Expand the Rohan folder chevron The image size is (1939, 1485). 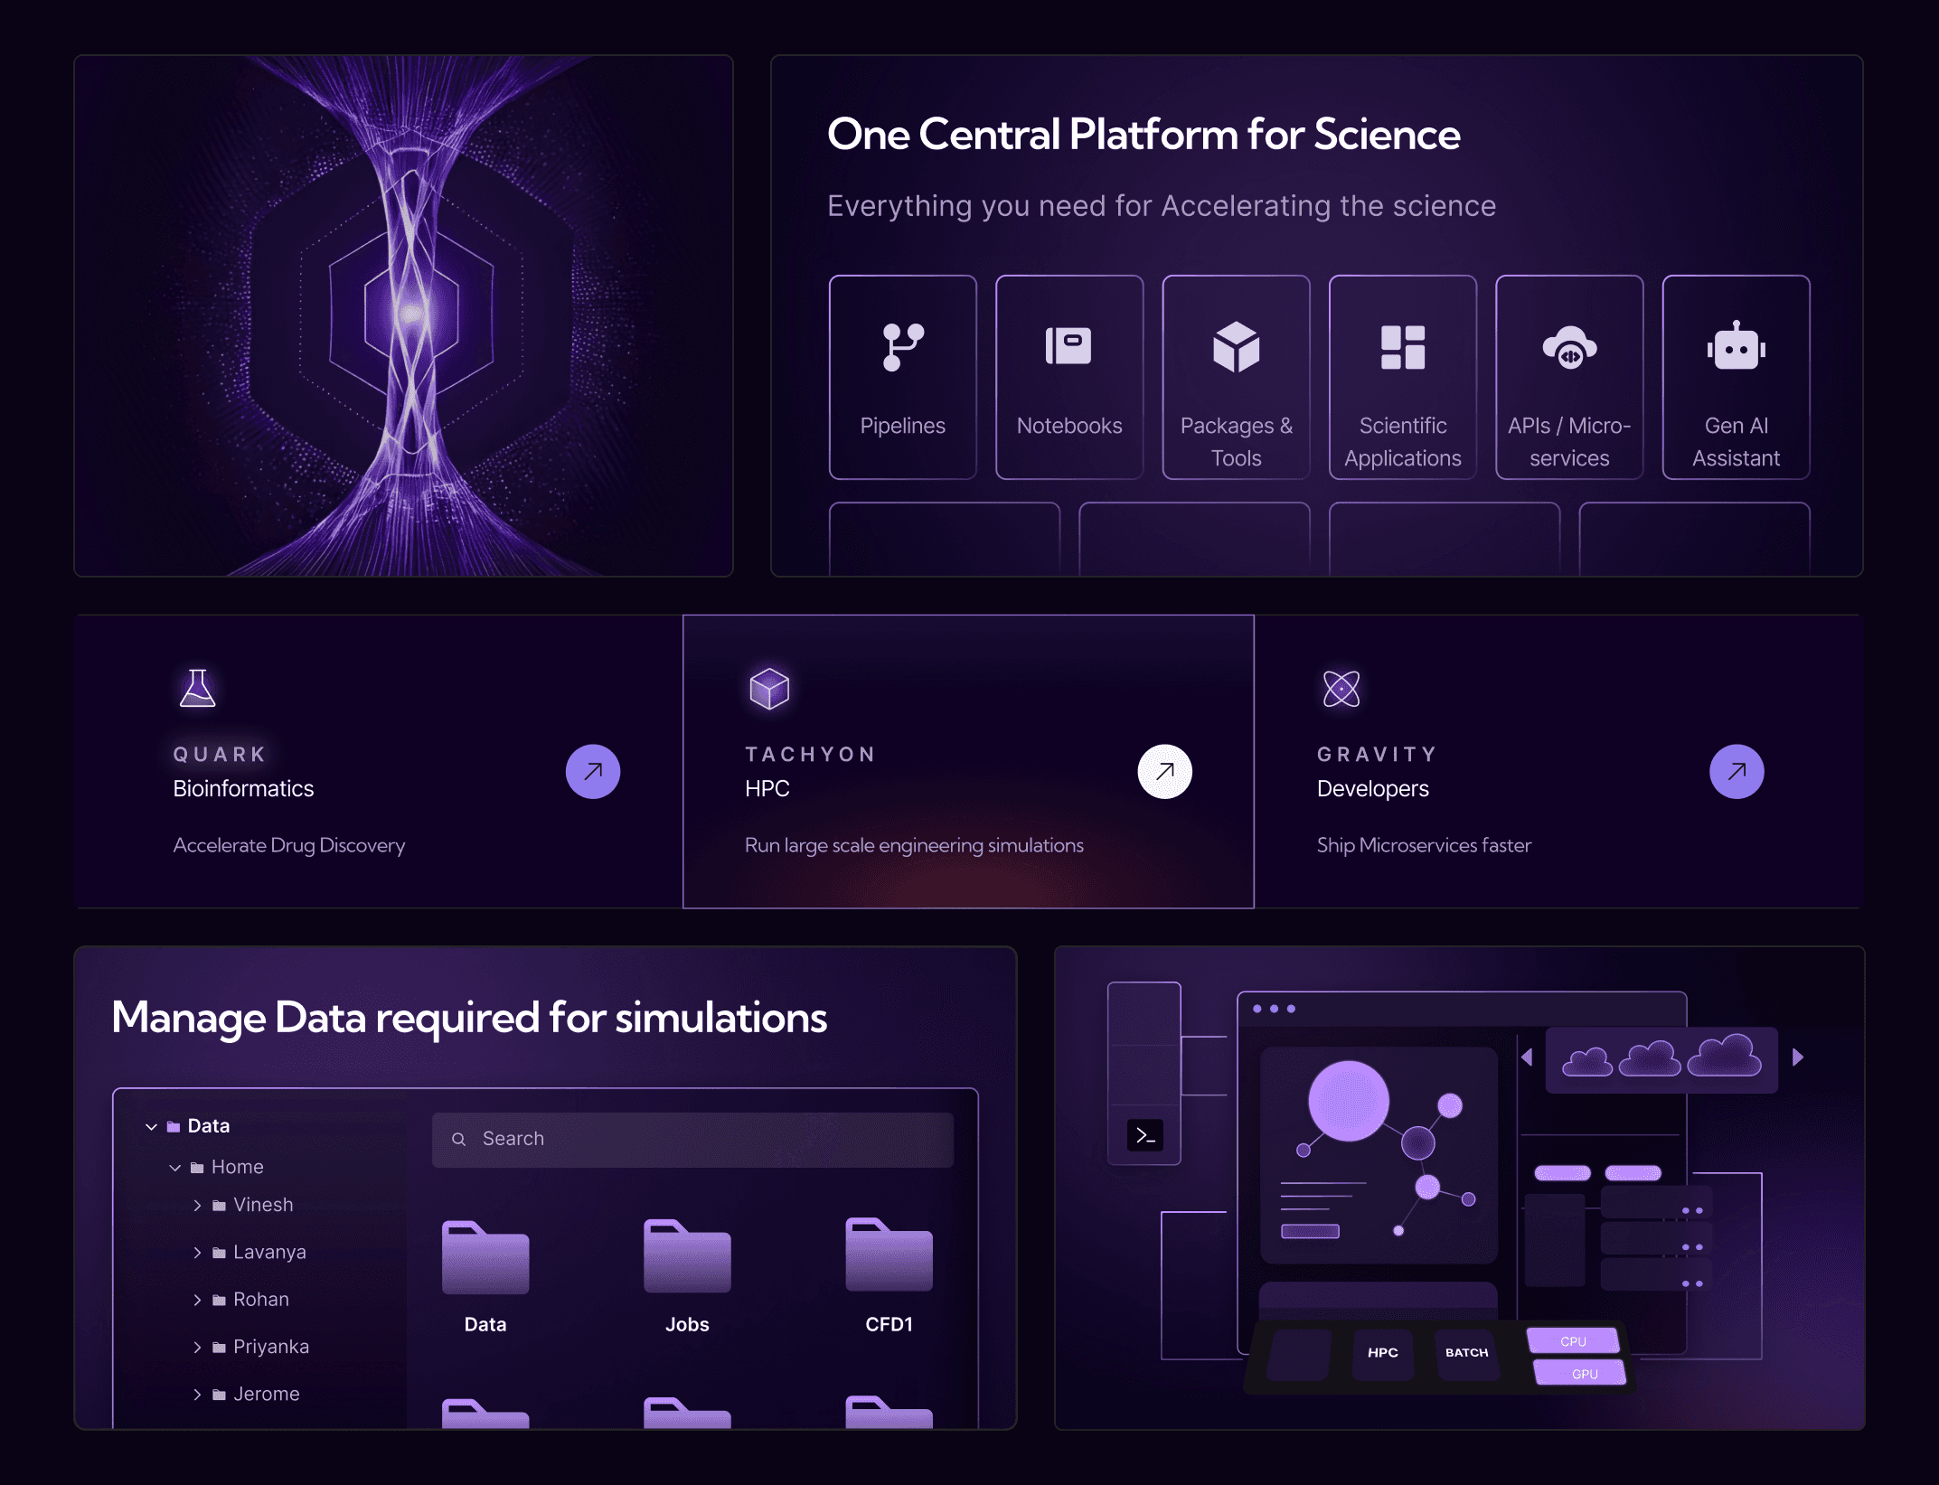(197, 1300)
